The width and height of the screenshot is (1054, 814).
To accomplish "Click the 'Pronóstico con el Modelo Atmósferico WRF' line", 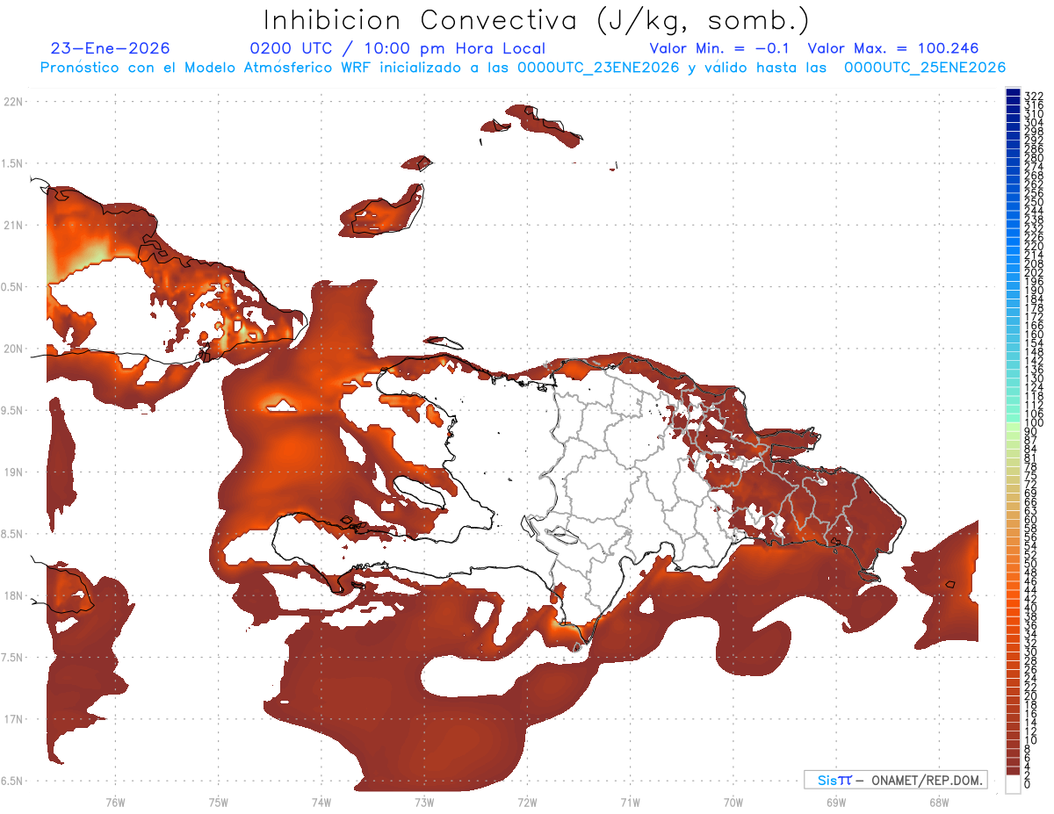I will click(x=523, y=68).
